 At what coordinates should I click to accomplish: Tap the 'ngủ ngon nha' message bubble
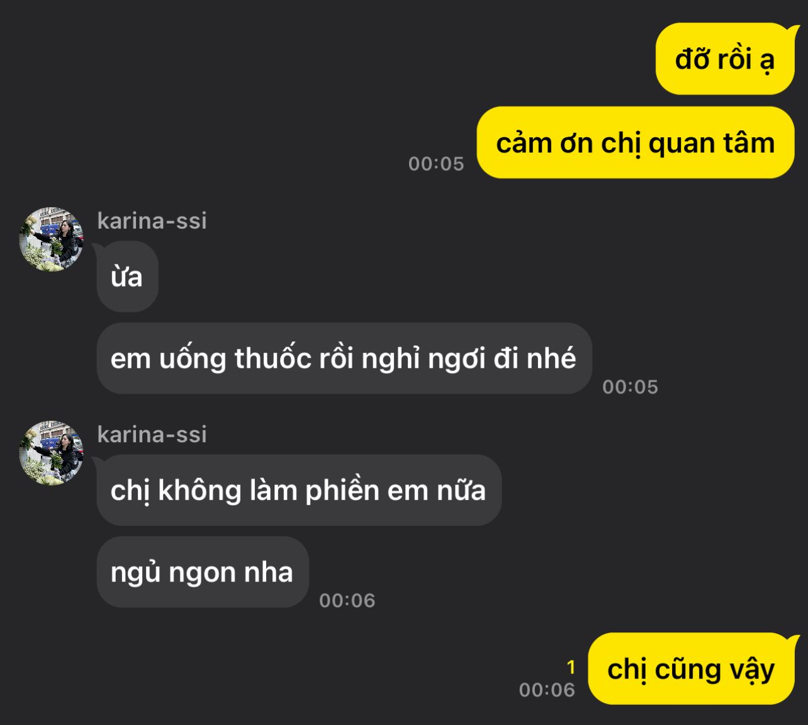pos(202,572)
